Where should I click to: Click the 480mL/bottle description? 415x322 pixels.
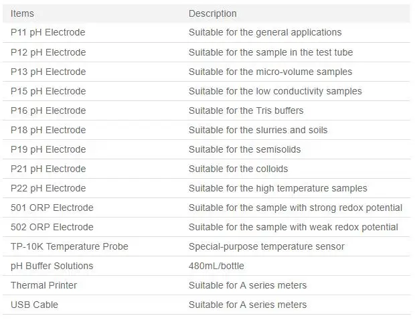click(x=216, y=266)
